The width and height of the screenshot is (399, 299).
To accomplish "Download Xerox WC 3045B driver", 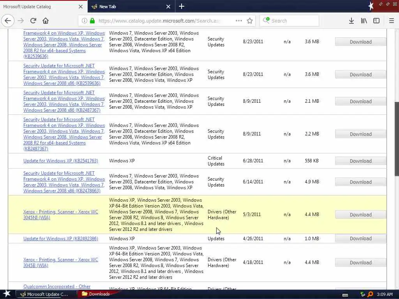I will 360,262.
